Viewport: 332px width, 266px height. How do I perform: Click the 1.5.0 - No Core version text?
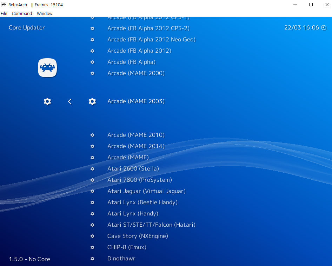tap(29, 259)
